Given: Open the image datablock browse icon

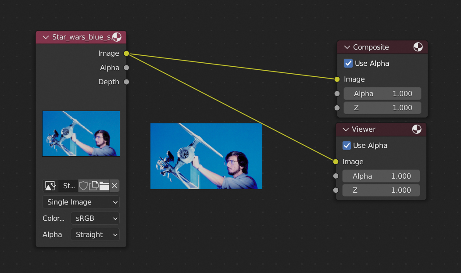Looking at the screenshot, I should [x=50, y=186].
